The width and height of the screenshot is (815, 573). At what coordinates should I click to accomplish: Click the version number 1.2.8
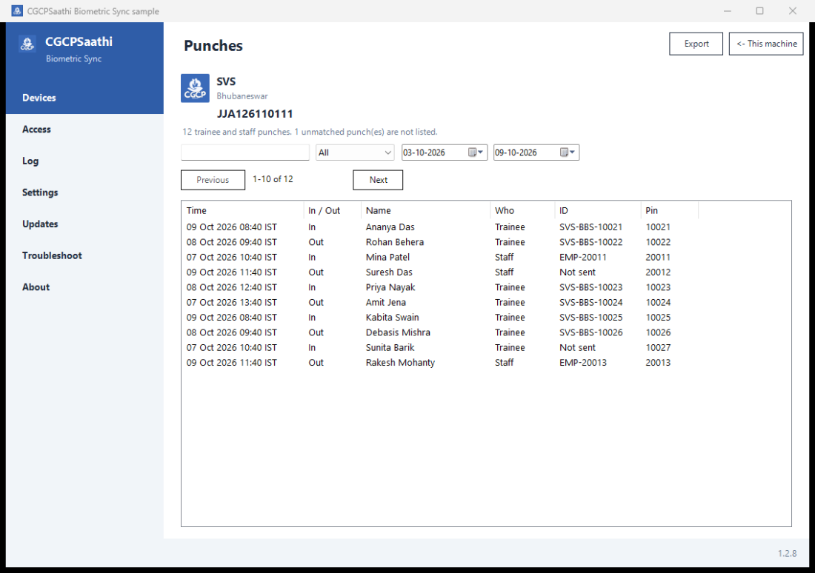(x=787, y=553)
